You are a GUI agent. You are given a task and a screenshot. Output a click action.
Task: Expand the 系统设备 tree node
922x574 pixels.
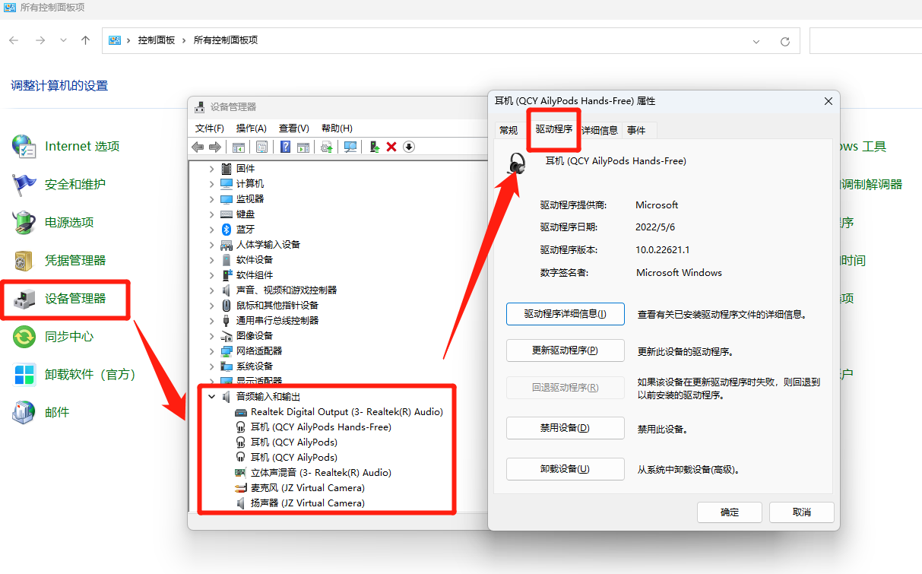212,366
